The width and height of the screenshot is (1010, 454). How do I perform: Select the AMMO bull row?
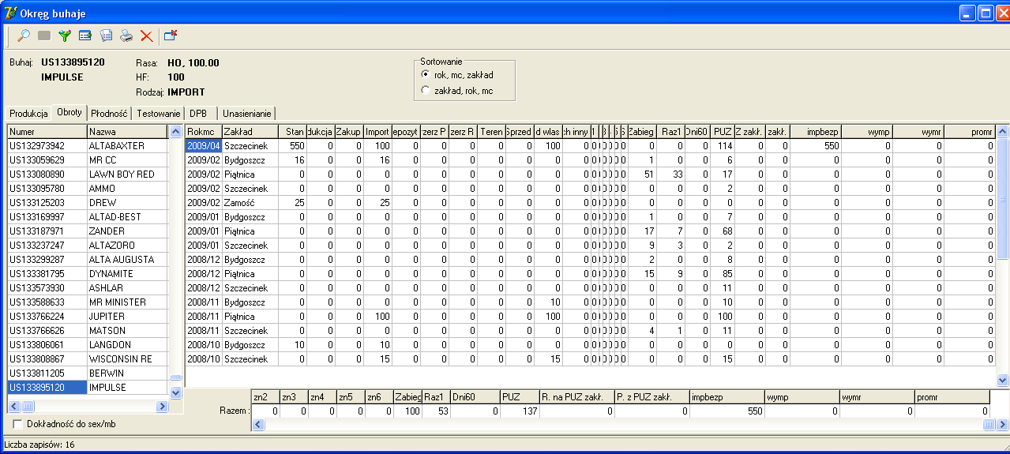tap(88, 189)
